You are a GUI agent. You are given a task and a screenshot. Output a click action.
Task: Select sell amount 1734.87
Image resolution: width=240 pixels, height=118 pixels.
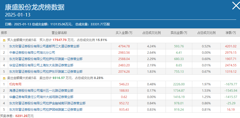(x=179, y=91)
